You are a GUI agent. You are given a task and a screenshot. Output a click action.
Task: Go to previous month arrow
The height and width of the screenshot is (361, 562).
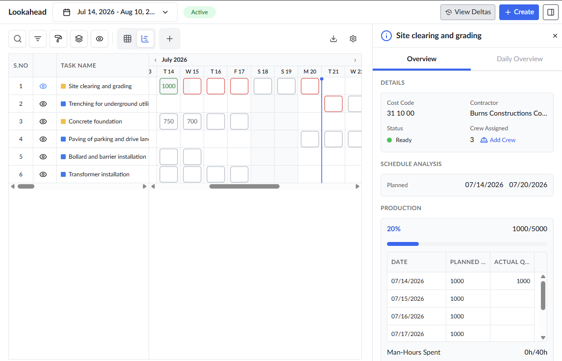155,60
